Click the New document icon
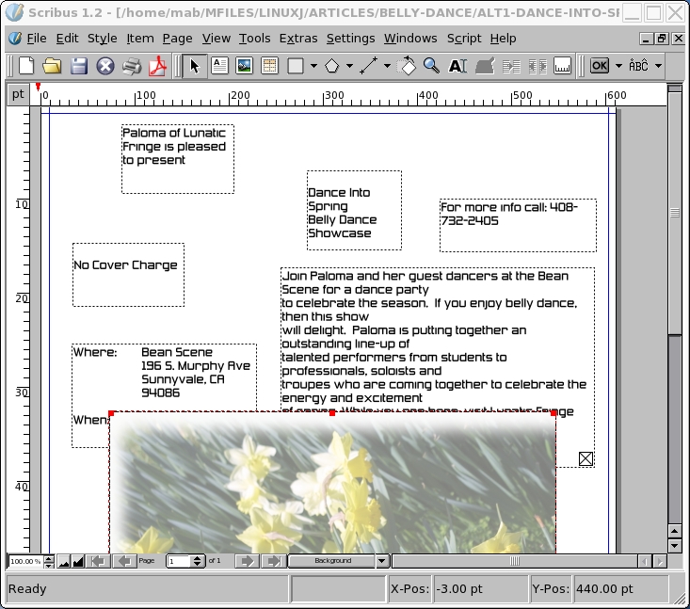This screenshot has height=609, width=690. [x=26, y=66]
